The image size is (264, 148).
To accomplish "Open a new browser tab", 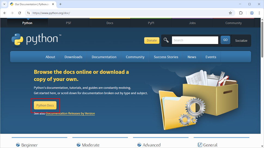I will pyautogui.click(x=60, y=4).
